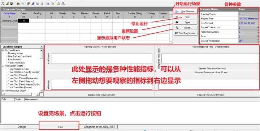The height and width of the screenshot is (131, 260).
Task: Click the Scenario Groups scroll-down arrow
Action: [171, 42]
